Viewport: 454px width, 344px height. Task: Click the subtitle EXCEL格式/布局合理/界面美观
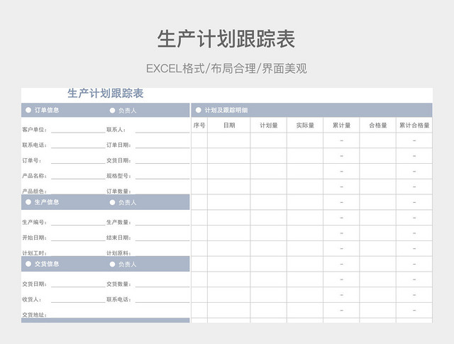[x=226, y=69]
